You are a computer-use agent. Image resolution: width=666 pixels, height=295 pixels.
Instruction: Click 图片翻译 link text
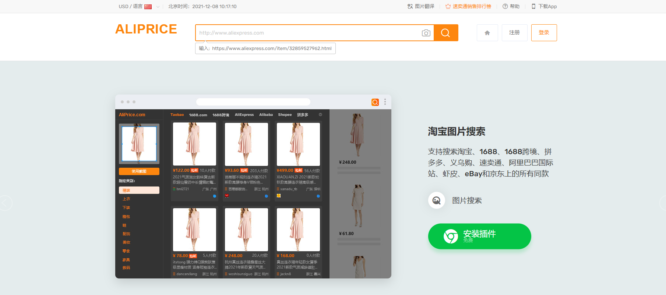coord(424,6)
